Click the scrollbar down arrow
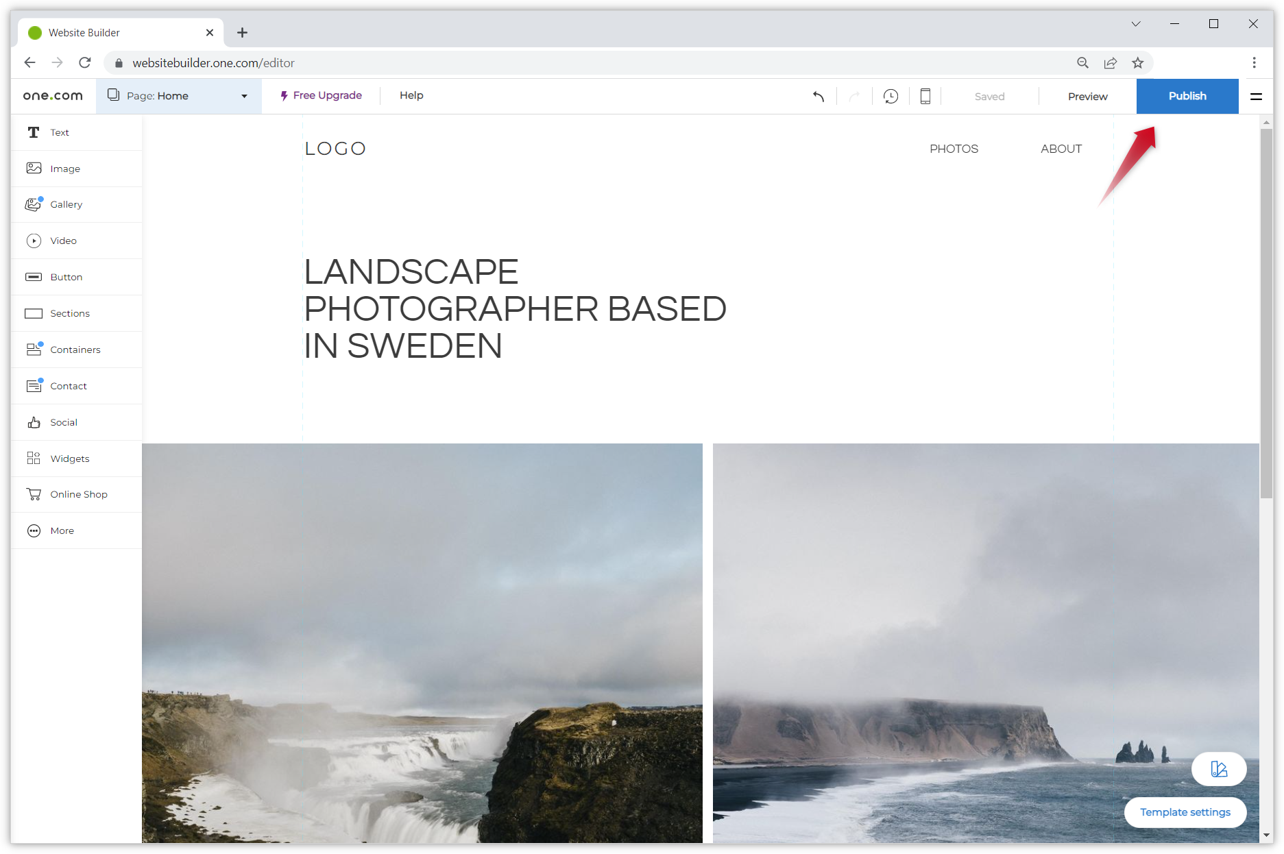The width and height of the screenshot is (1284, 854). click(x=1266, y=835)
